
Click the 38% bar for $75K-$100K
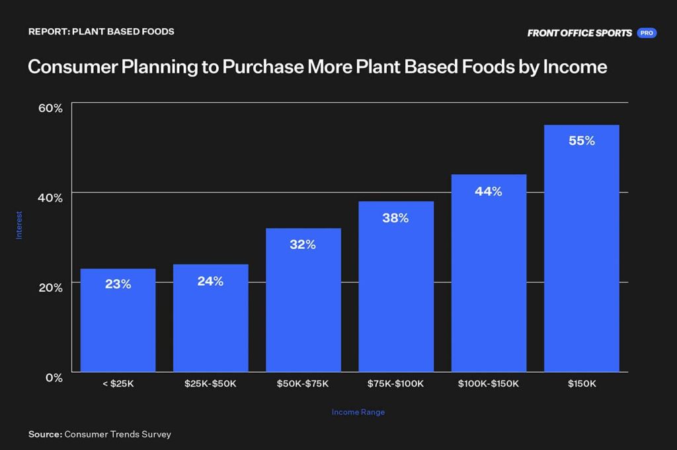[x=396, y=286]
